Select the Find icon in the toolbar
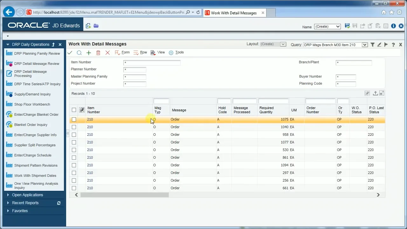Screen dimensions: 407x229 [x=79, y=52]
